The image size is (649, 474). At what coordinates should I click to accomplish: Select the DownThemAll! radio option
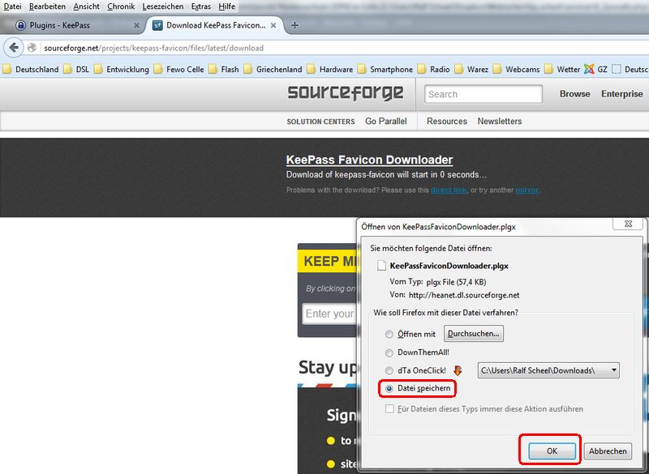coord(389,352)
